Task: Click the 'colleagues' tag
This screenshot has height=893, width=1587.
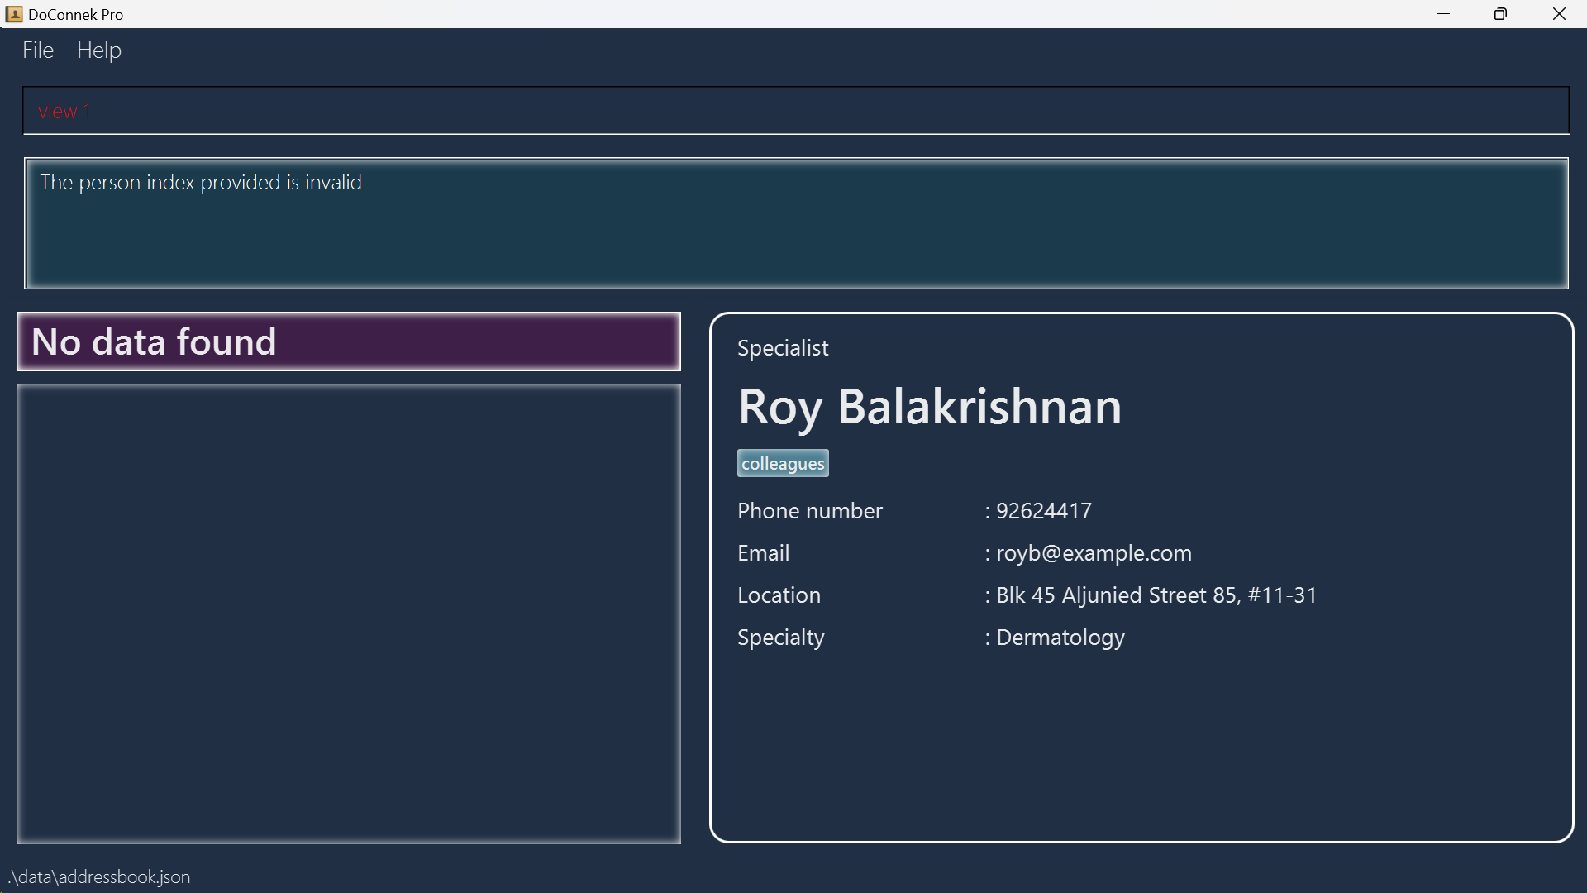Action: click(783, 464)
